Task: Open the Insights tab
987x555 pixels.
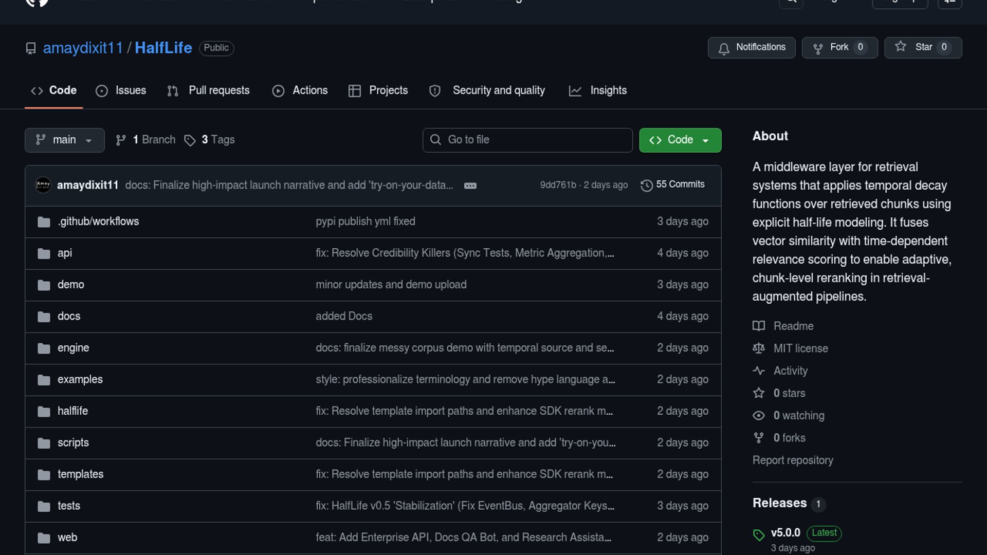Action: click(598, 90)
